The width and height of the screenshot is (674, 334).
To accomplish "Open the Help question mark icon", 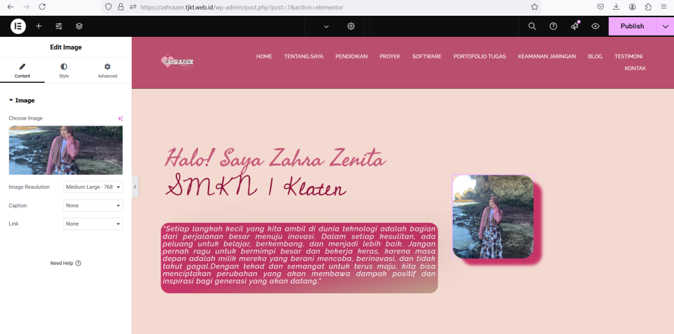I will [x=554, y=26].
